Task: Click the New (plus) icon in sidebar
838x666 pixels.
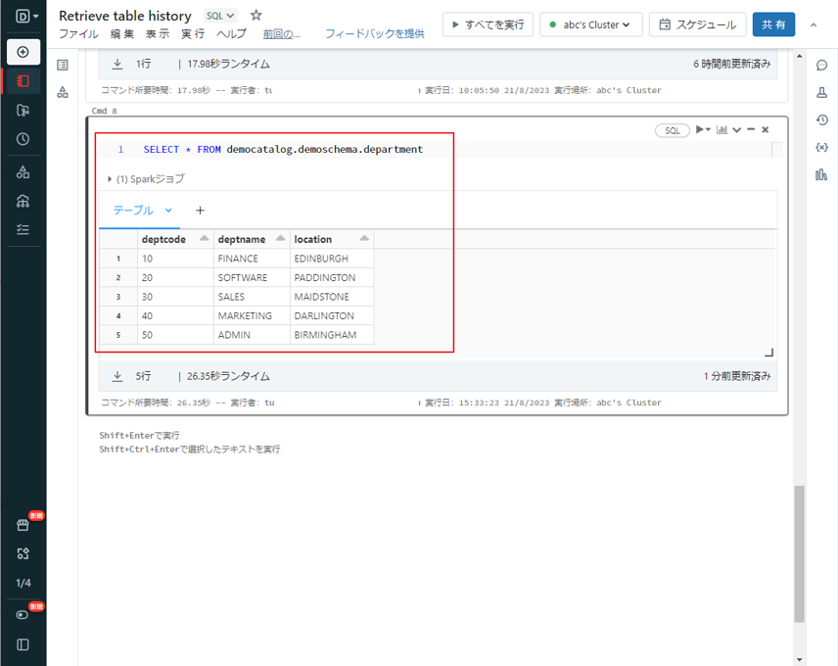Action: click(23, 52)
